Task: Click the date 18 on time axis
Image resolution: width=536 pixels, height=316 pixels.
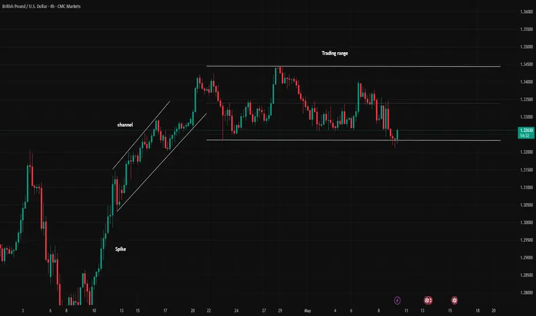Action: point(477,310)
